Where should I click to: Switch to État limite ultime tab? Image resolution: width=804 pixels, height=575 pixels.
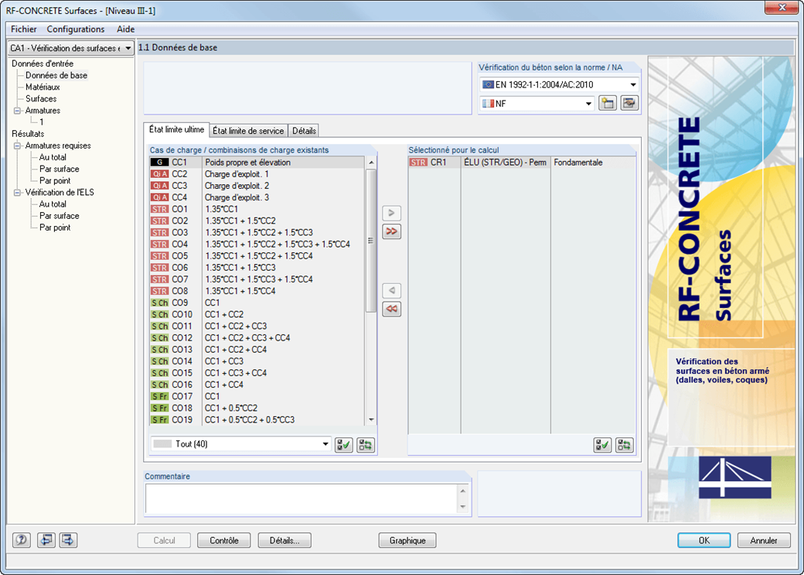tap(176, 130)
